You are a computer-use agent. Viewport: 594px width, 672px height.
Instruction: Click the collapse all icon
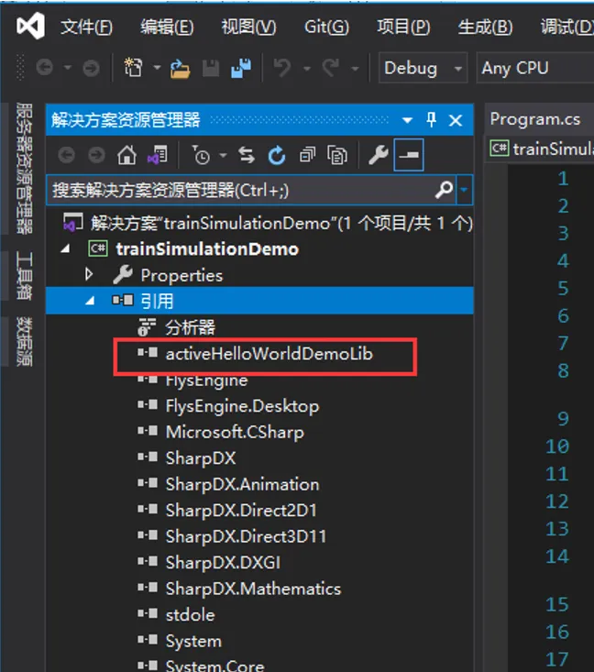click(x=307, y=155)
